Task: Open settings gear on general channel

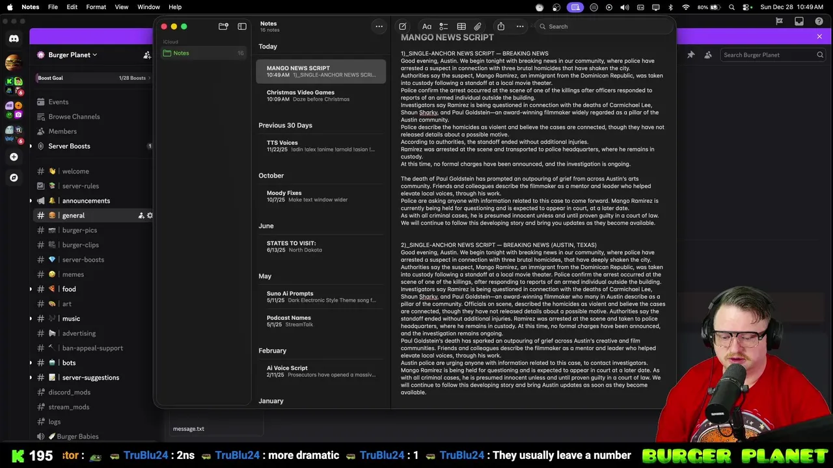Action: coord(150,216)
